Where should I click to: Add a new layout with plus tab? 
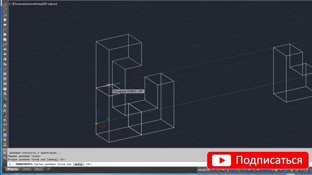[x=48, y=169]
